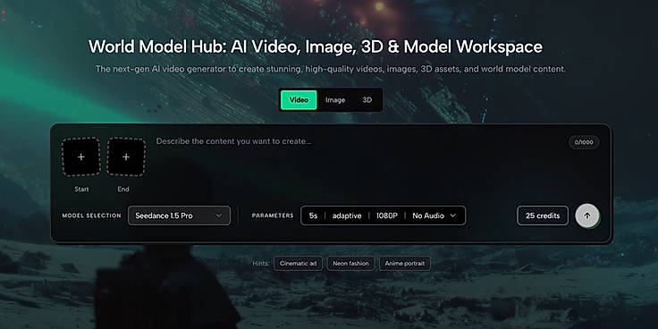Choose the Cinematic ad hint

coord(298,264)
